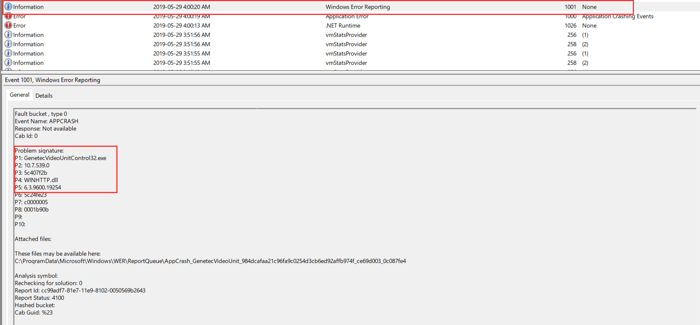Select the Windows Error Reporting source cell
The image size is (700, 325).
coord(358,7)
